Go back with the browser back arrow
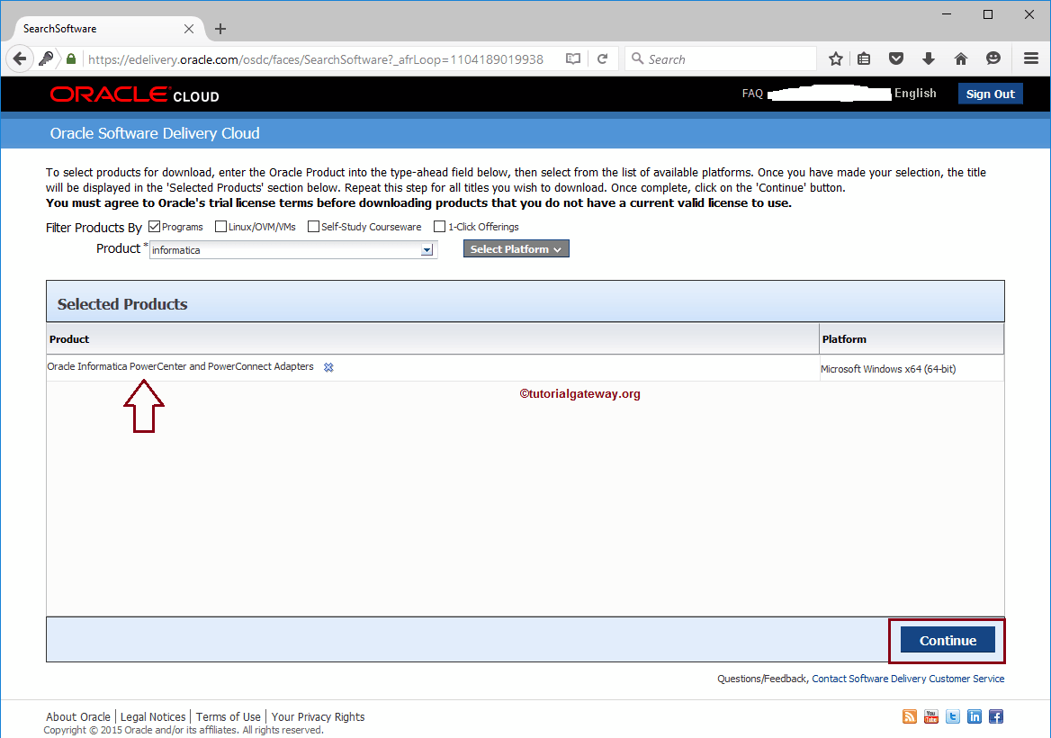Image resolution: width=1051 pixels, height=738 pixels. click(x=20, y=59)
